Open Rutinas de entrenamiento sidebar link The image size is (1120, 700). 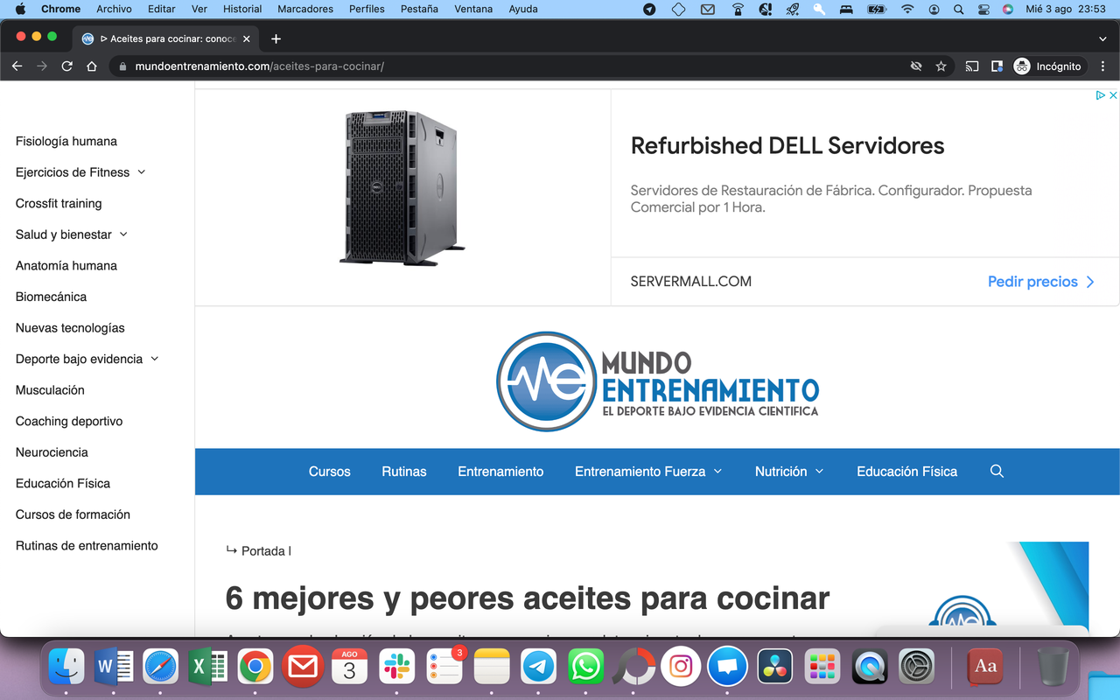coord(87,546)
